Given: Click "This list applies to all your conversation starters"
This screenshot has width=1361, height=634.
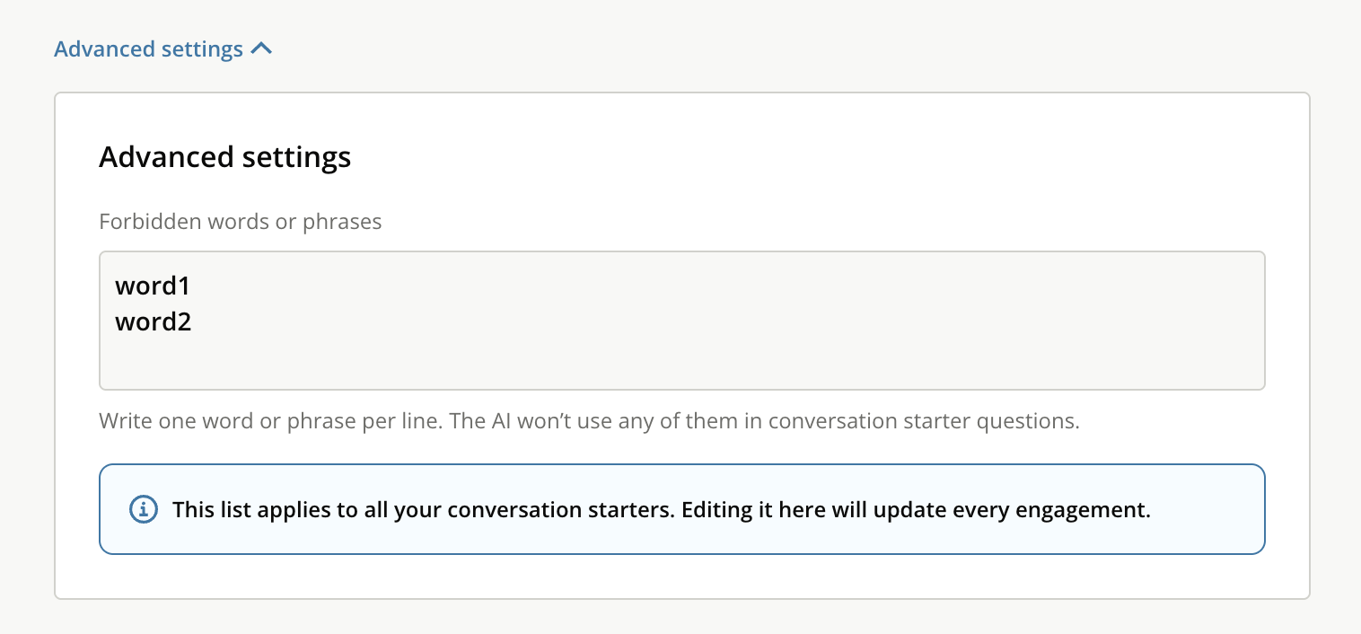Looking at the screenshot, I should tap(422, 510).
